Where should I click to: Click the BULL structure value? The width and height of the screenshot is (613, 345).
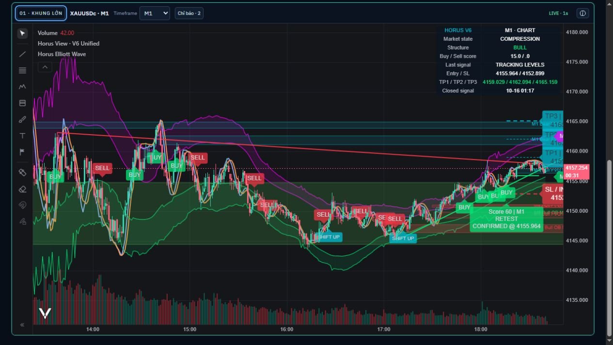pos(520,47)
